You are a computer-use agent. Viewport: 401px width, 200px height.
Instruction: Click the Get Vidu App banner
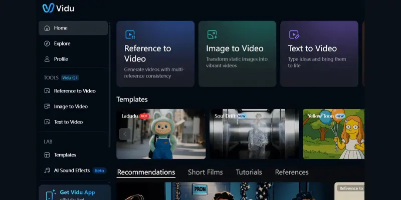75,192
